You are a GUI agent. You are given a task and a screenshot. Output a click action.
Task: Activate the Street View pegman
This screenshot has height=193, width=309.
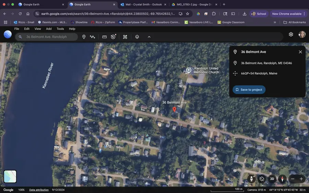(x=251, y=179)
